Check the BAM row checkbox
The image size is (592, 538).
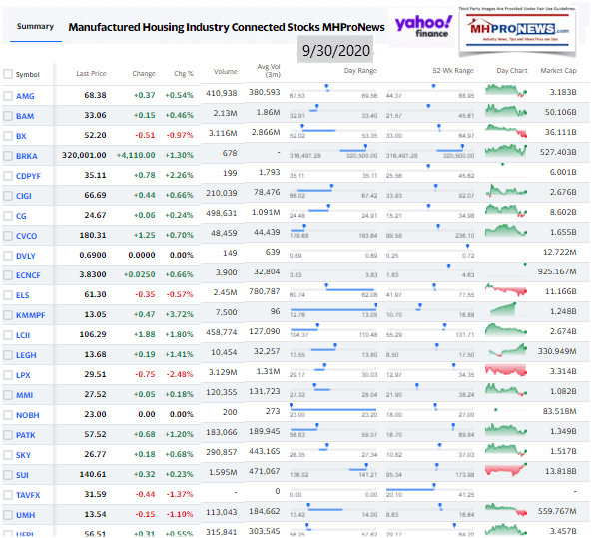click(8, 116)
